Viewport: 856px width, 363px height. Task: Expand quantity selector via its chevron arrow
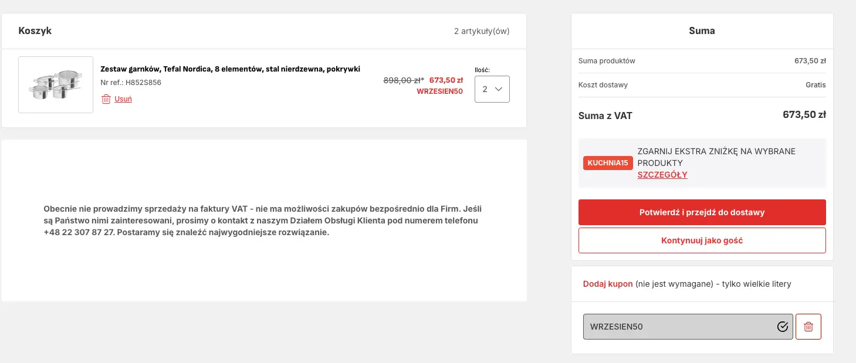(x=499, y=89)
